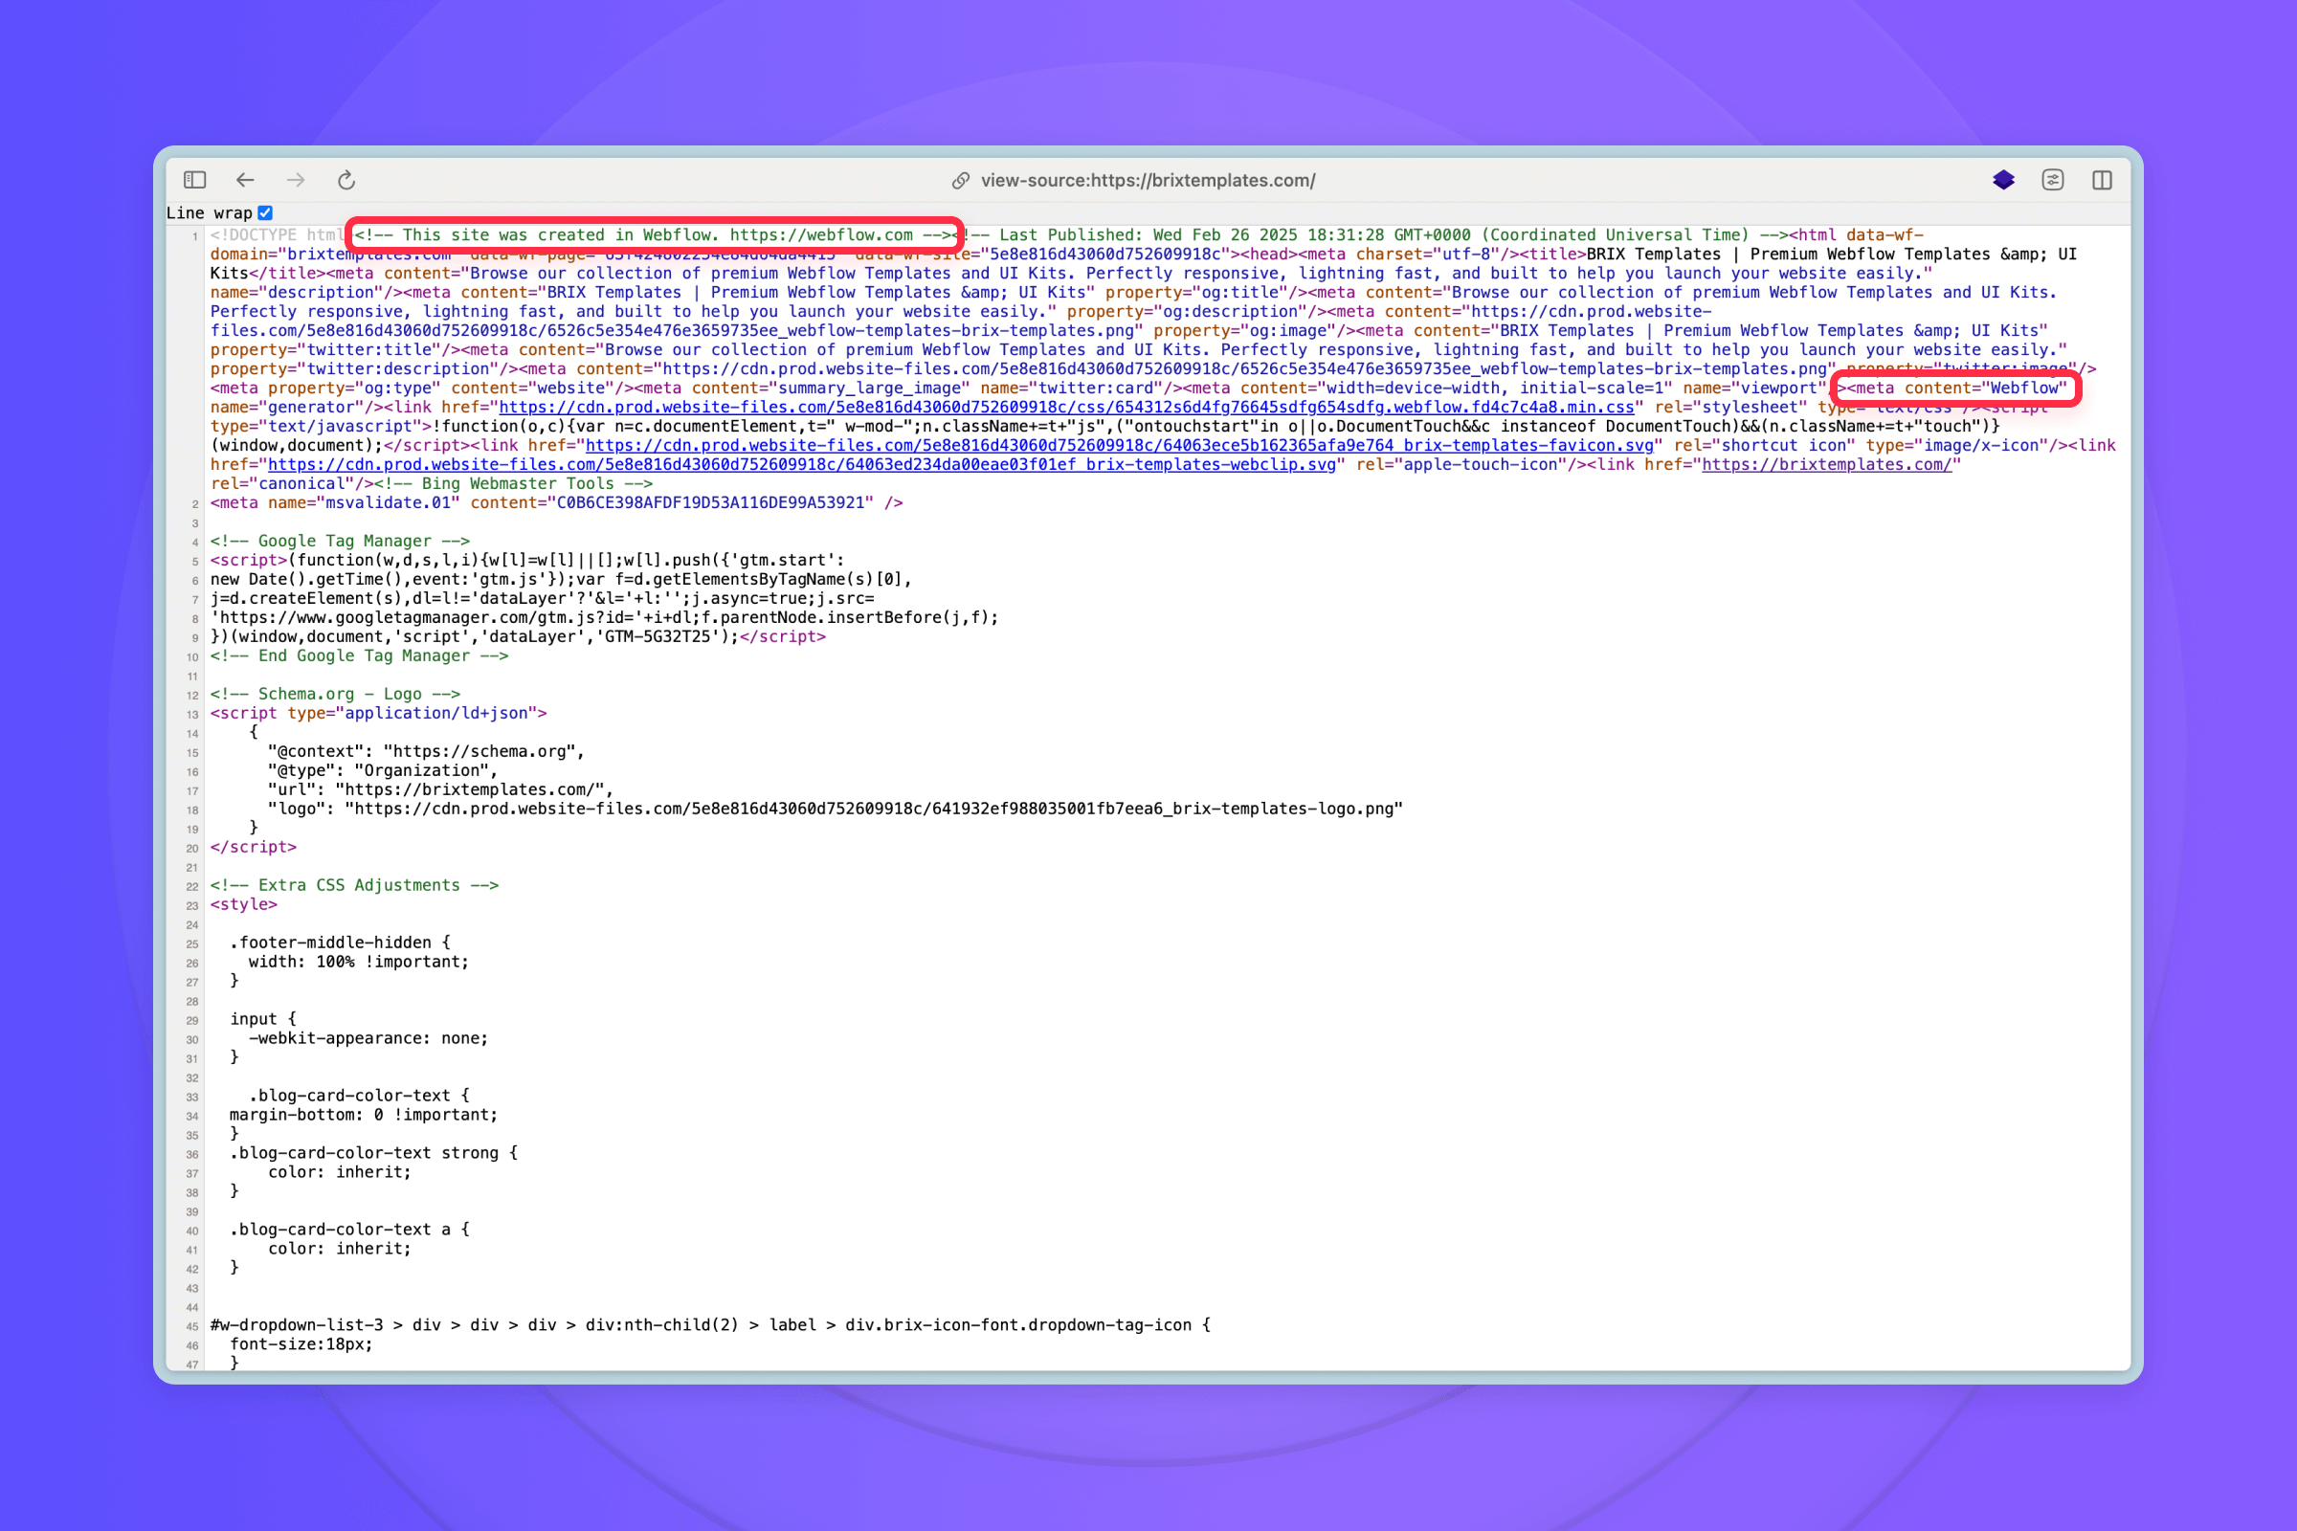2297x1531 pixels.
Task: Click the closing </script> tag on line 20
Action: point(253,848)
